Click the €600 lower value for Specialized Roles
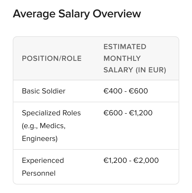 pos(113,113)
